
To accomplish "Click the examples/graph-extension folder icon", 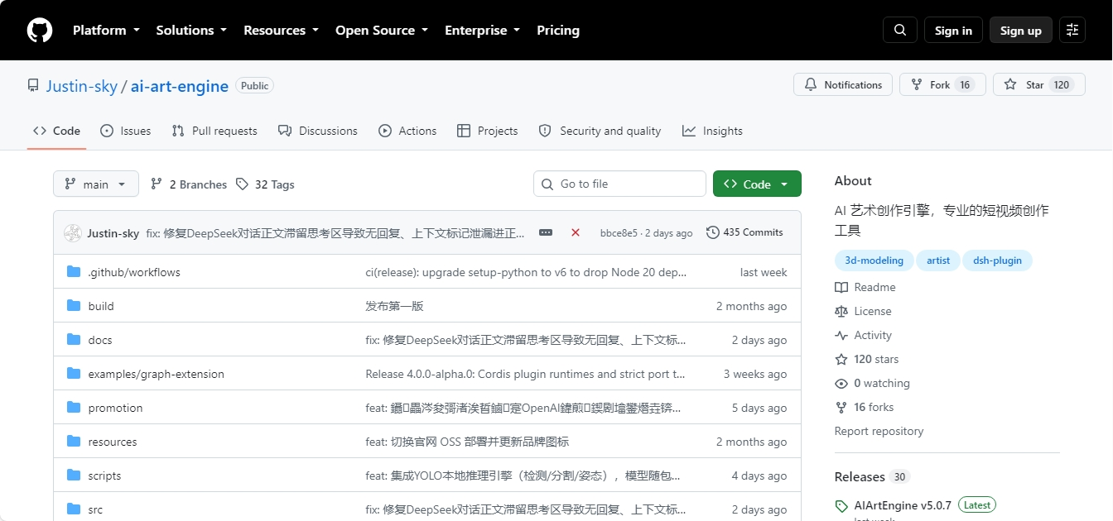I will 74,373.
